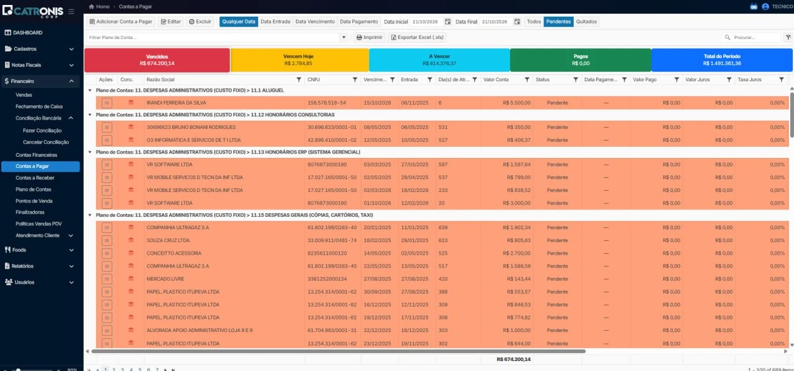Filter the Dia(s) de Atraso column
The height and width of the screenshot is (371, 794).
click(475, 80)
